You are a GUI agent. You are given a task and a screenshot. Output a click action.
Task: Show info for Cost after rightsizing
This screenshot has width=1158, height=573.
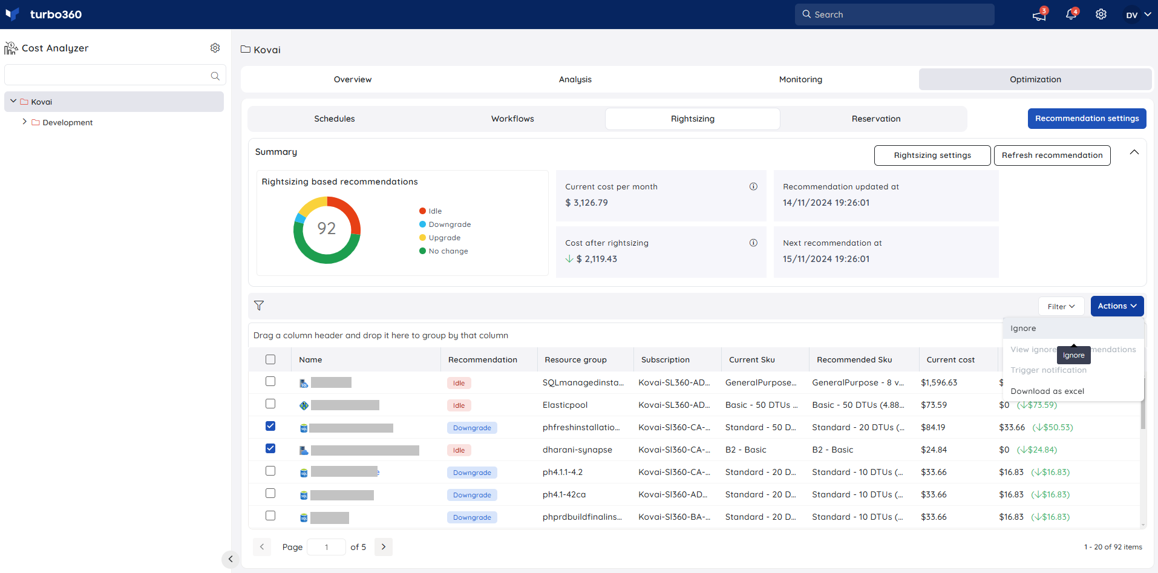tap(753, 243)
